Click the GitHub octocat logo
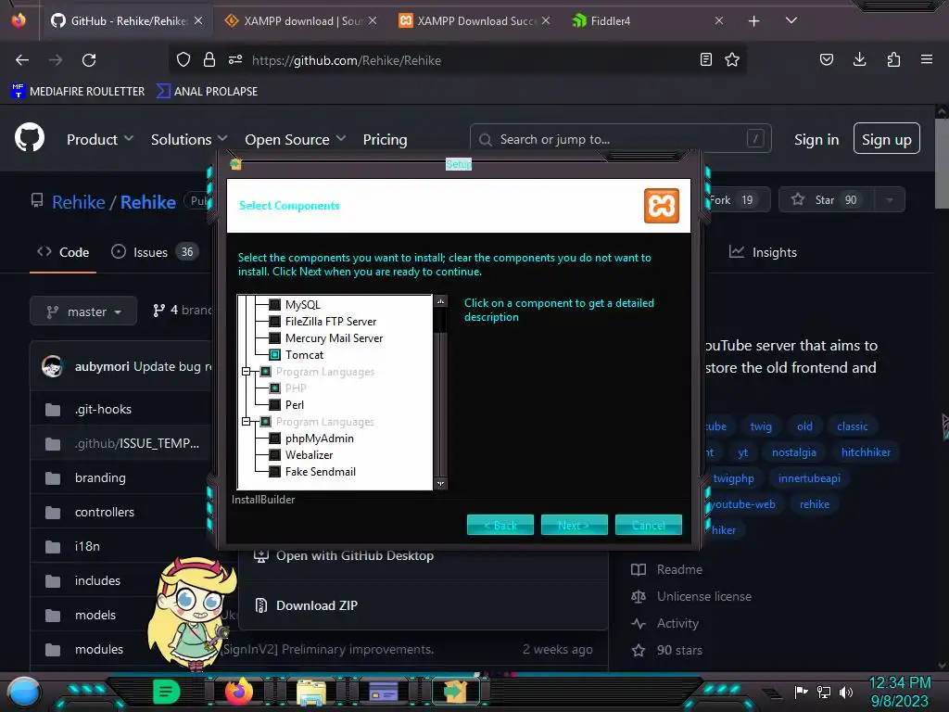The image size is (949, 712). (30, 138)
